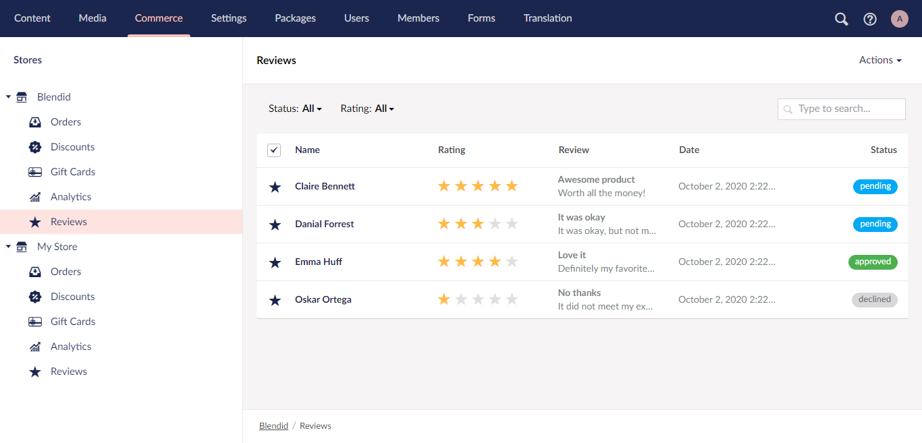Switch to the Media section
This screenshot has width=922, height=443.
pos(92,18)
